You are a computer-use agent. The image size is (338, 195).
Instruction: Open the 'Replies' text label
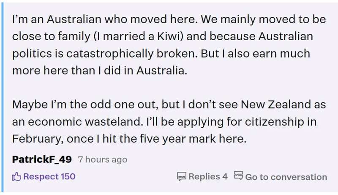204,176
